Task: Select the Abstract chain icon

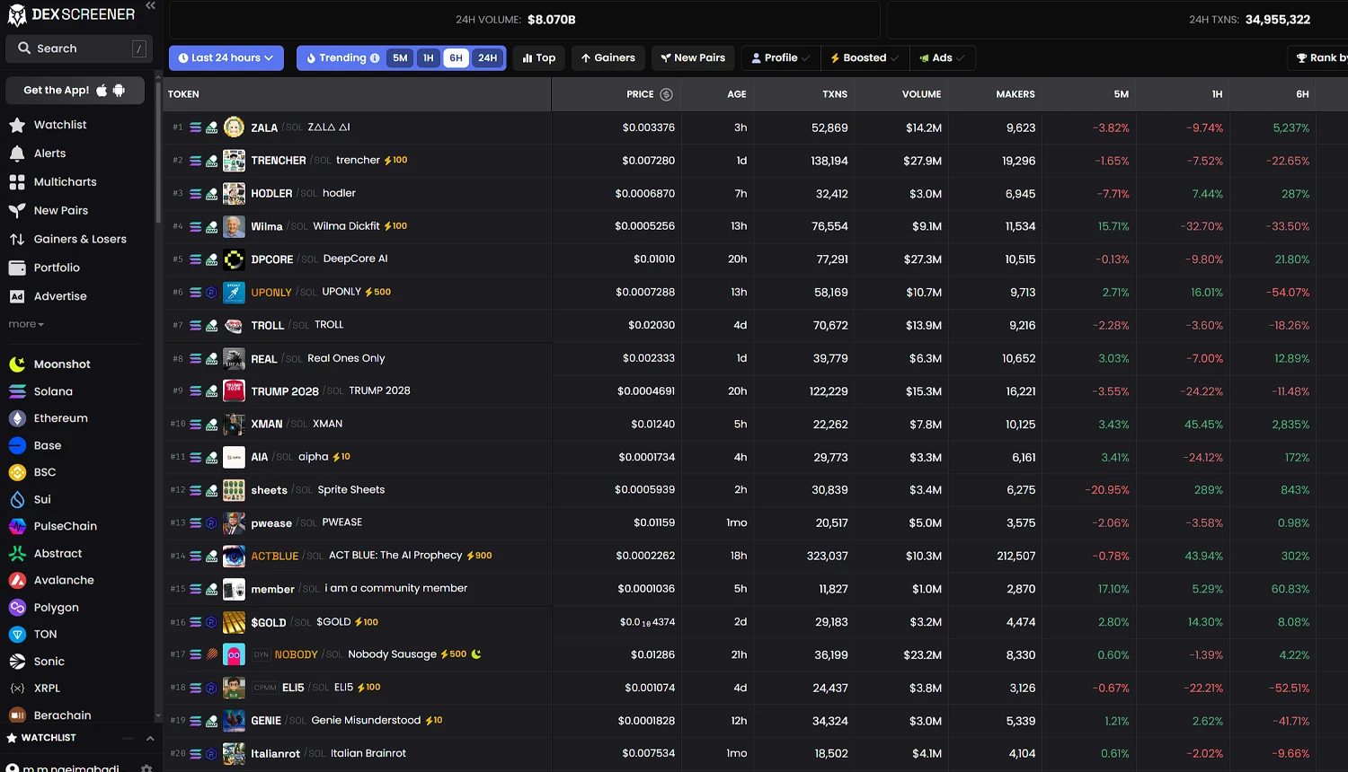Action: [17, 554]
